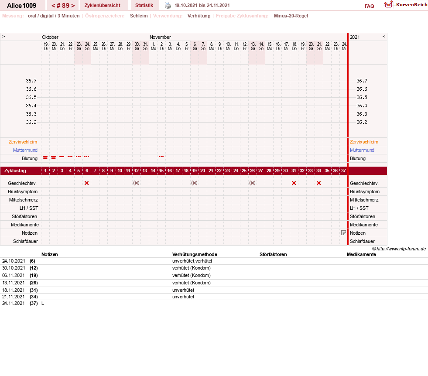
Task: Collapse chart with the right < arrow
Action: (384, 36)
